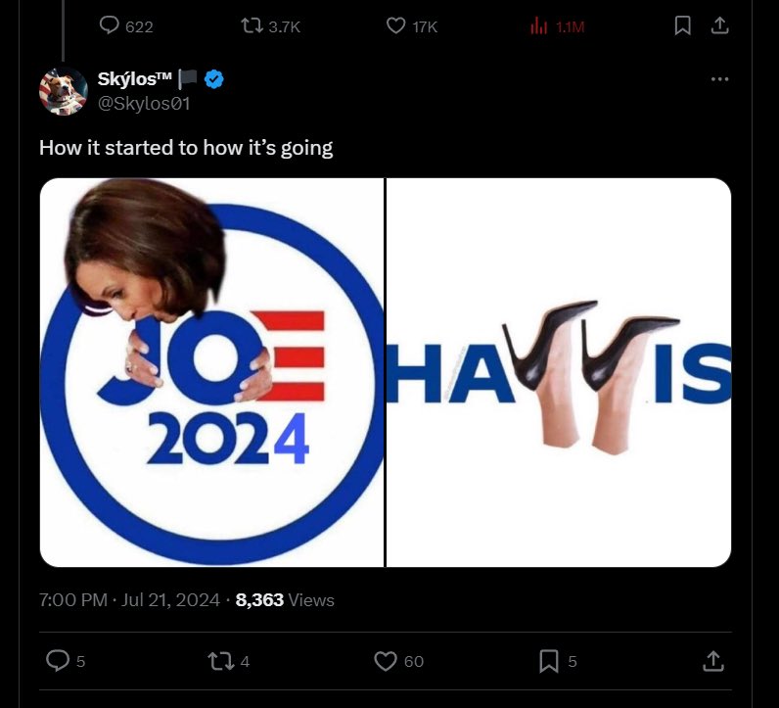The width and height of the screenshot is (779, 708).
Task: Open the 8,363 Views count
Action: (x=285, y=599)
